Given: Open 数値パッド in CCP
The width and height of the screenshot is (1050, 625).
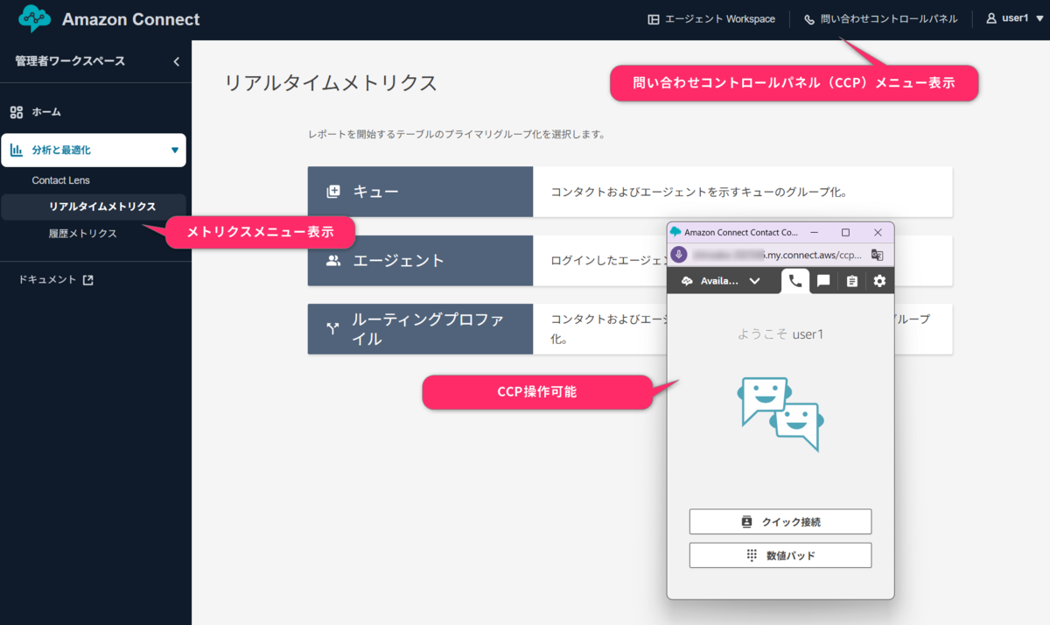Looking at the screenshot, I should point(780,555).
